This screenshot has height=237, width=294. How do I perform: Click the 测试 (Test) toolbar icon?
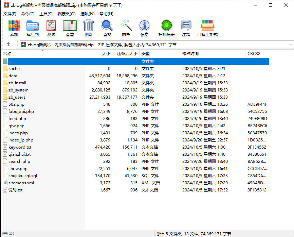[x=51, y=26]
